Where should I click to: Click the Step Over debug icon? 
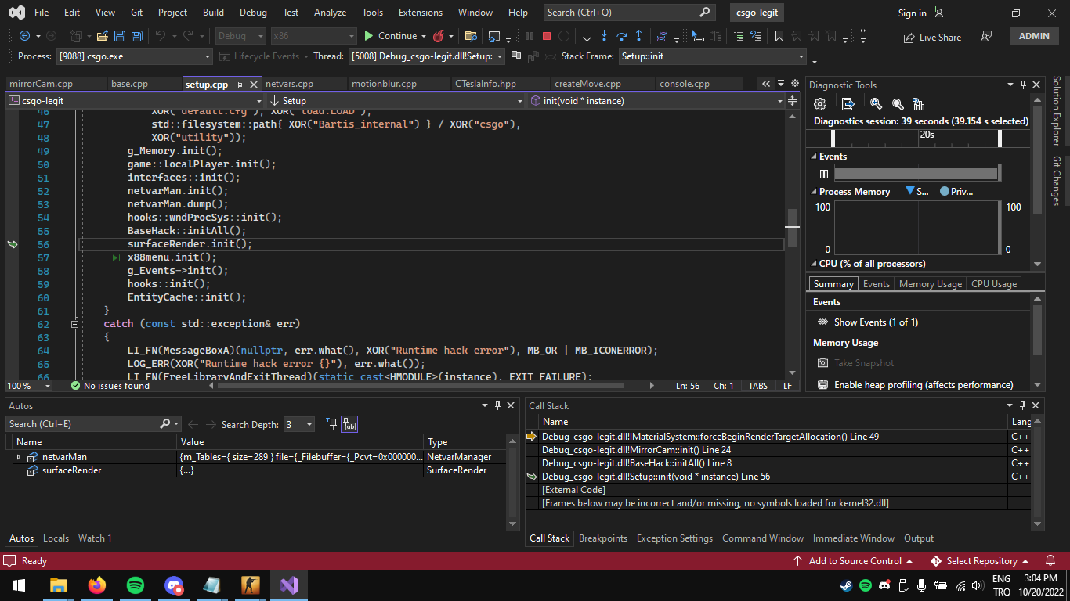pyautogui.click(x=623, y=36)
